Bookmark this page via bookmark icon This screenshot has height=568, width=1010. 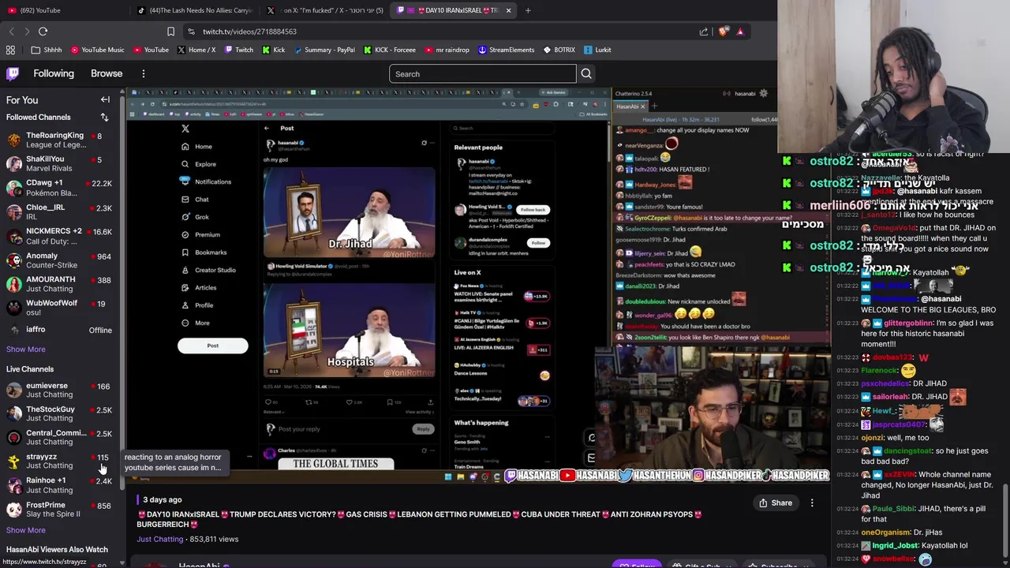pos(170,32)
